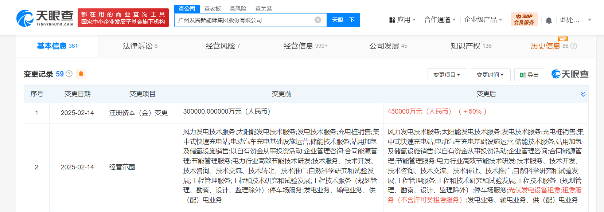Select the date 2025-02-14 in row 1

(77, 113)
